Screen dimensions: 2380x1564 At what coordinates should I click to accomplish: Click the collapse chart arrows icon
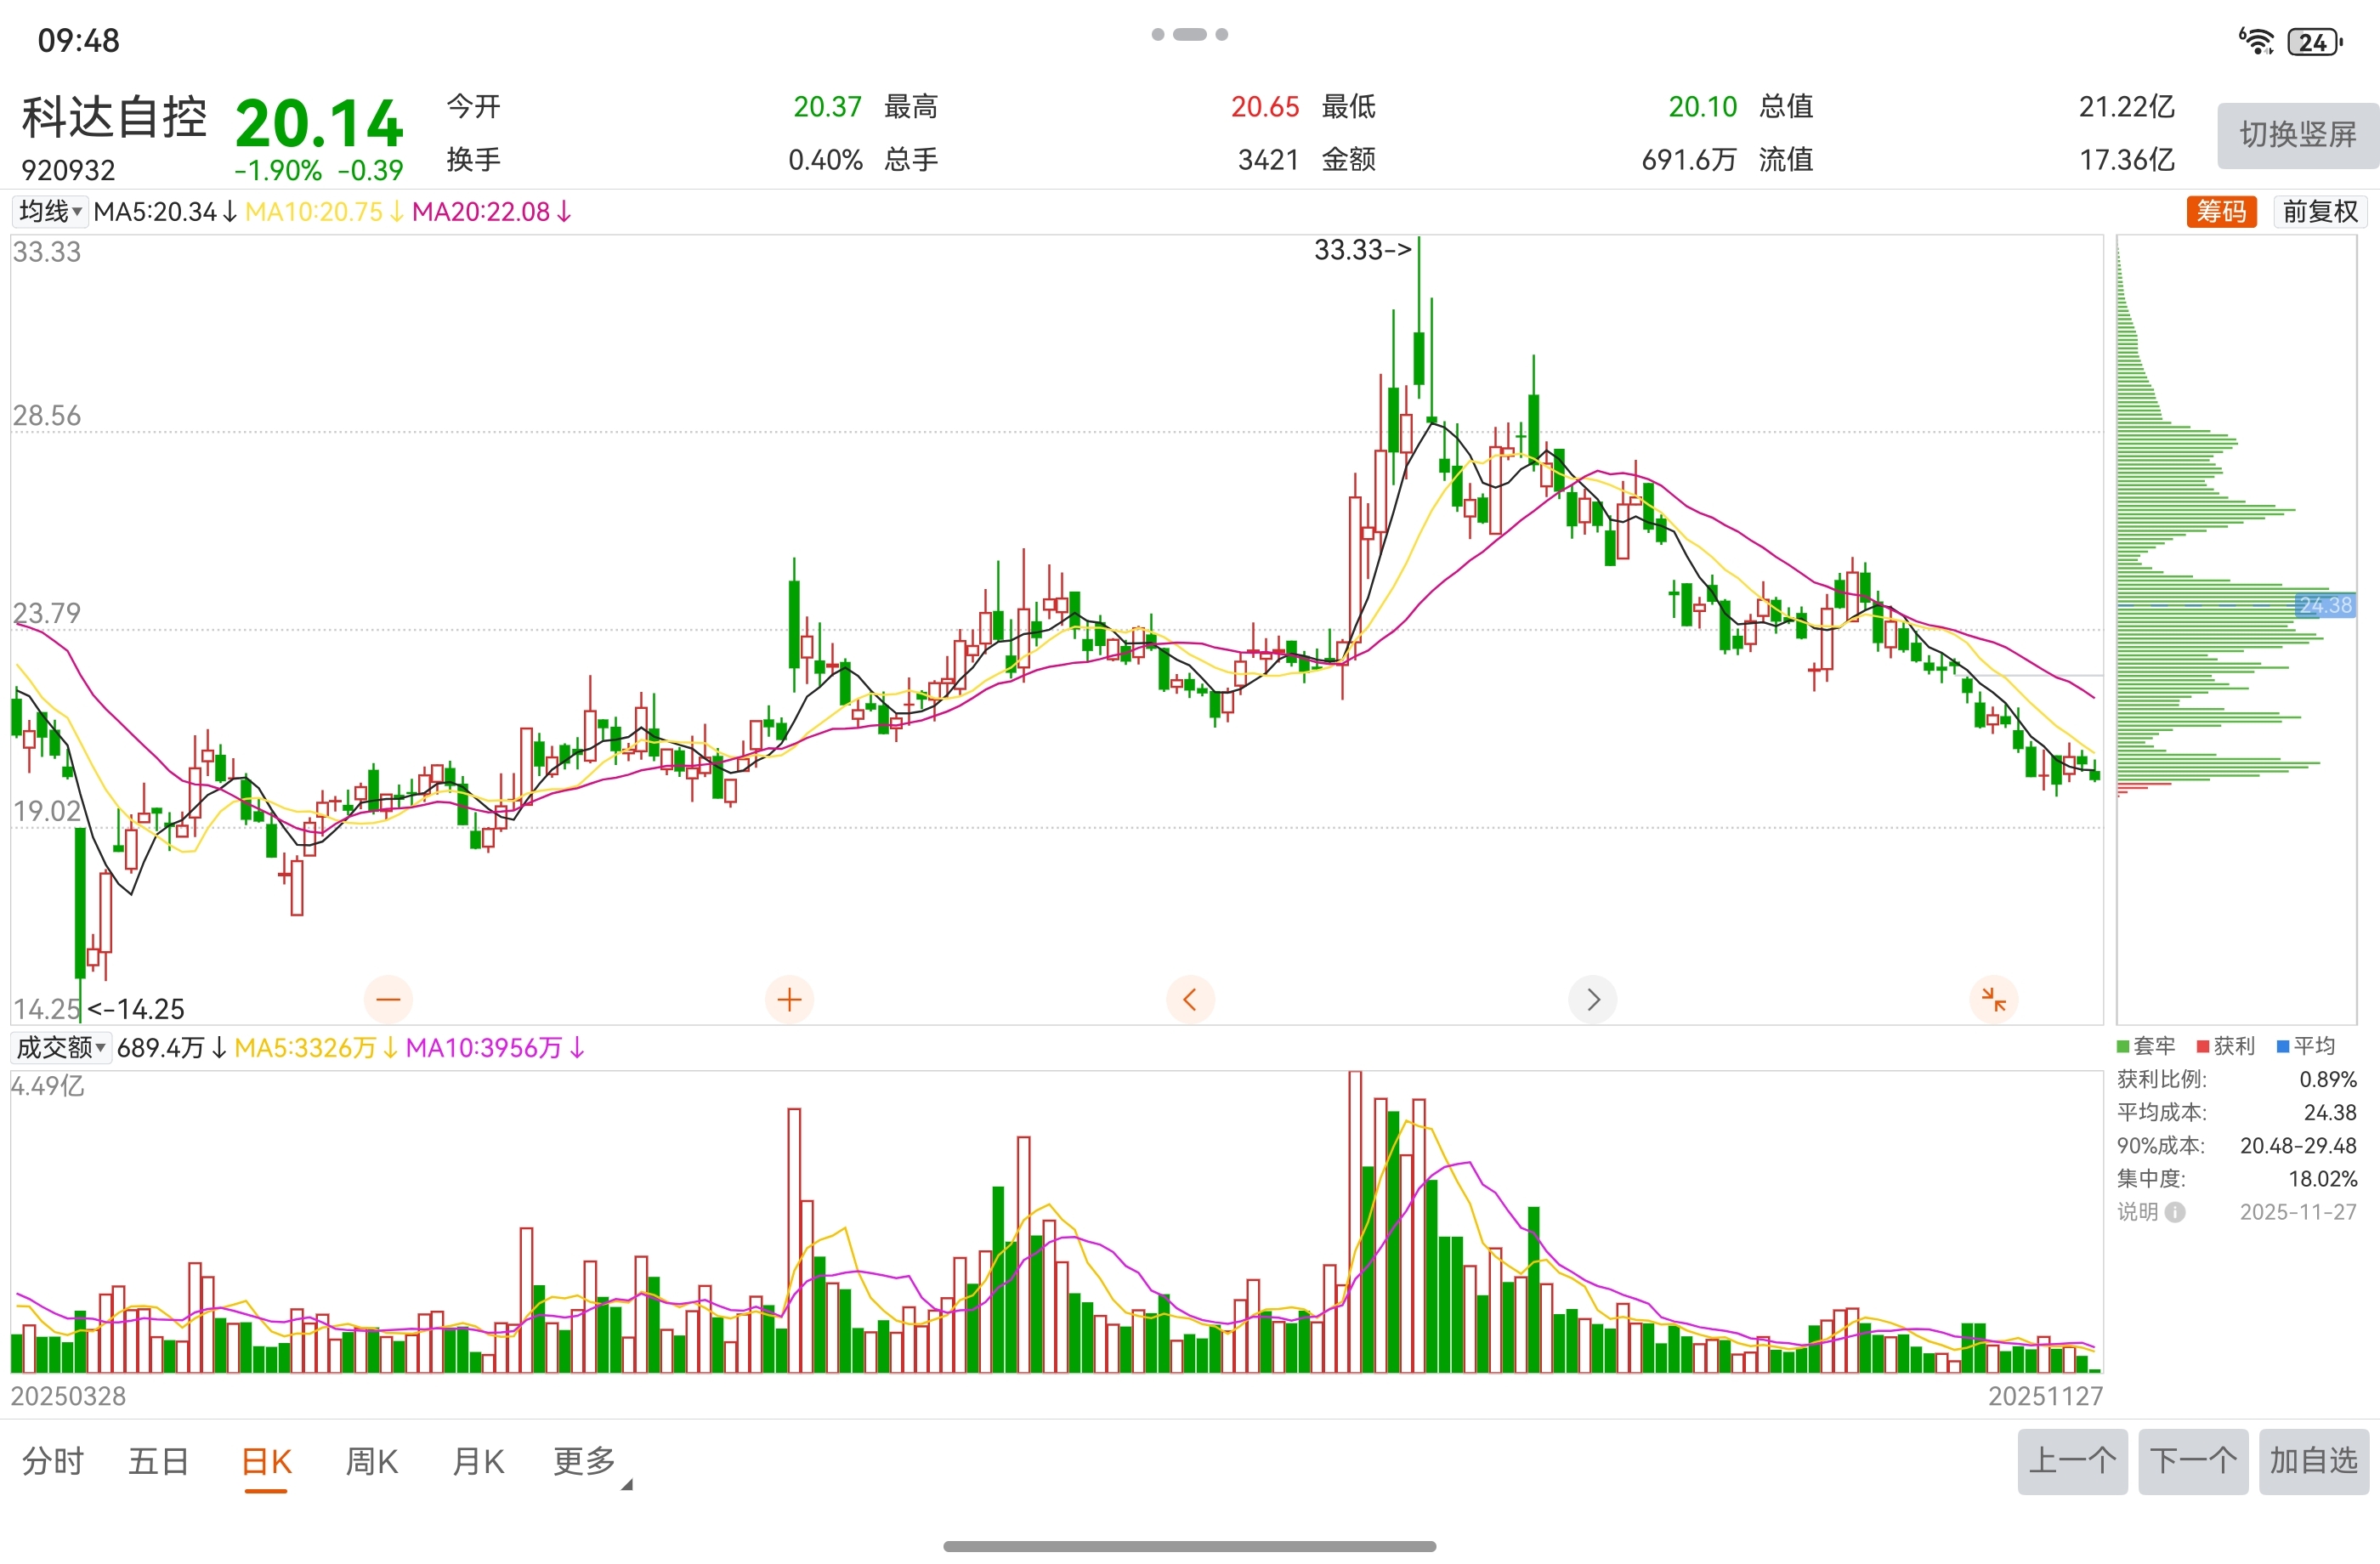(1993, 999)
